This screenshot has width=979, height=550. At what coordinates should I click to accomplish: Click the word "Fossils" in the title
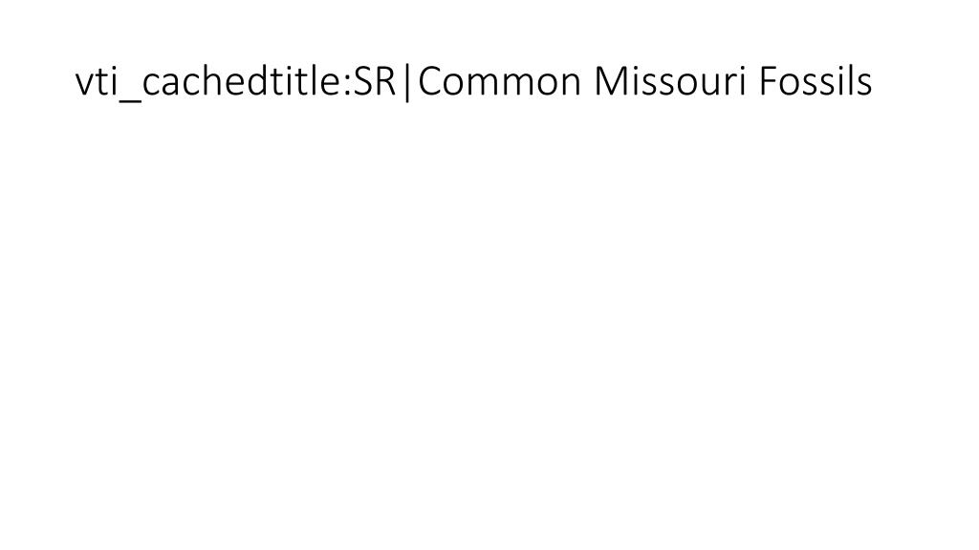816,81
